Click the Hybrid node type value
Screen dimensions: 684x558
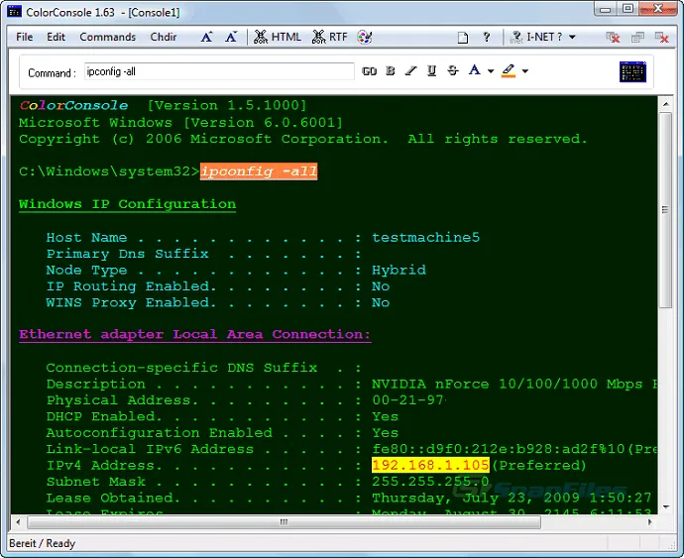coord(399,270)
